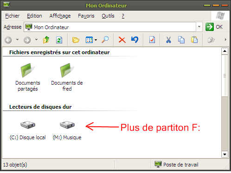Open the Back history dropdown arrow
The width and height of the screenshot is (231, 173).
click(x=18, y=40)
